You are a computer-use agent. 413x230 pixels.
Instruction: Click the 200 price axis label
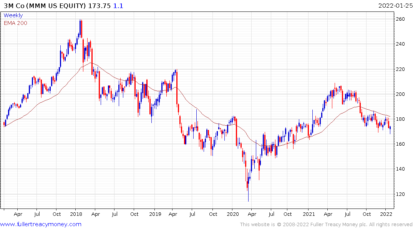pyautogui.click(x=400, y=94)
